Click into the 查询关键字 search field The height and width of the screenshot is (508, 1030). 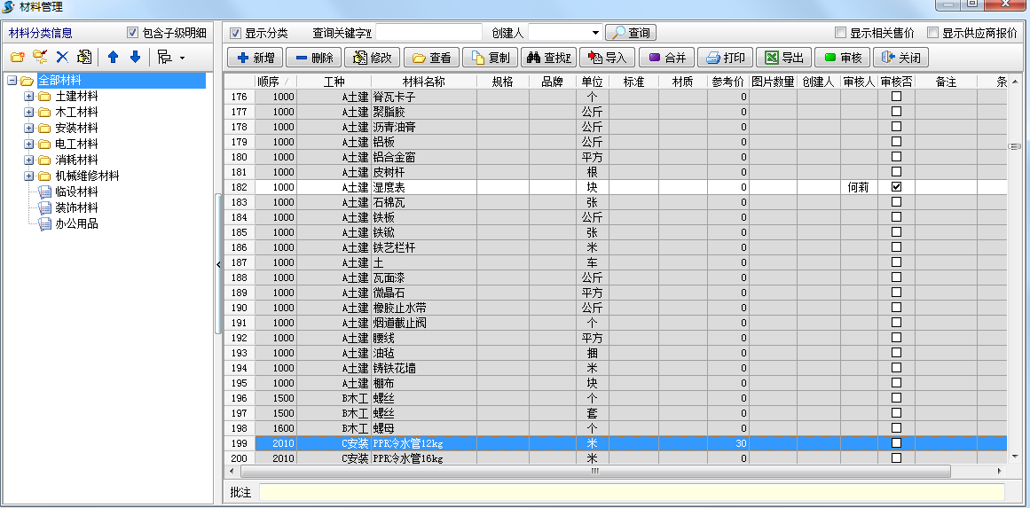(429, 33)
